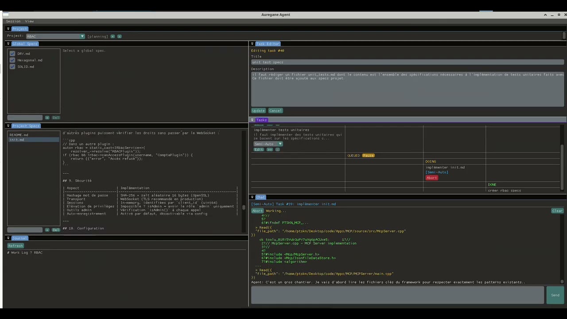
Task: Click the '## 10. Configuration' heading
Action: click(x=83, y=228)
